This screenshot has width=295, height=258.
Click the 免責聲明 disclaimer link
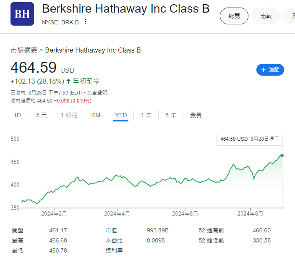pos(97,93)
